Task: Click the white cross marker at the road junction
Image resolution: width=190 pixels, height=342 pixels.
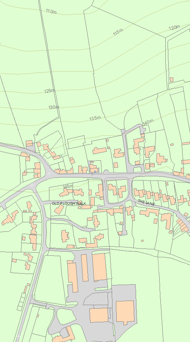Action: (49, 174)
